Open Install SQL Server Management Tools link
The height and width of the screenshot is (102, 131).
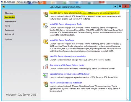click(x=65, y=24)
